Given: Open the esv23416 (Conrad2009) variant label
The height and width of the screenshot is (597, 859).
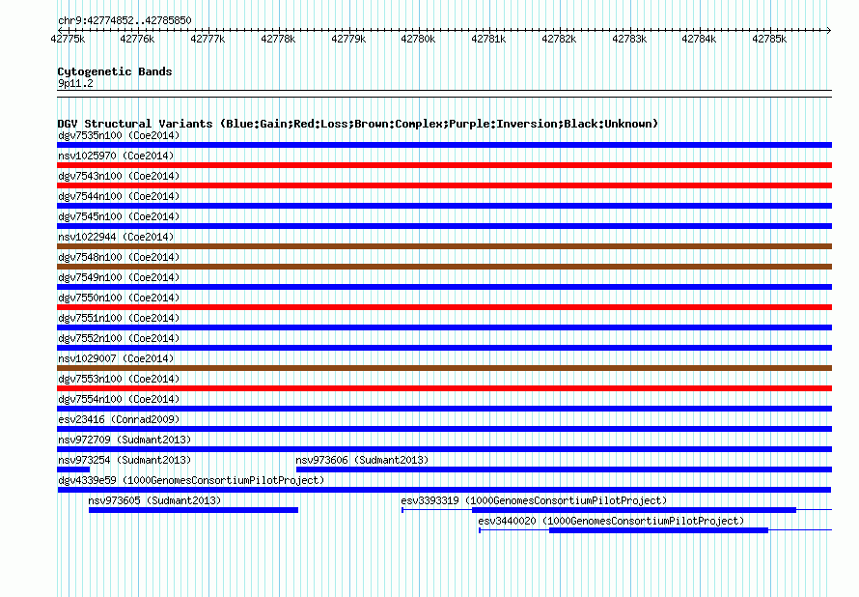Looking at the screenshot, I should click(119, 419).
